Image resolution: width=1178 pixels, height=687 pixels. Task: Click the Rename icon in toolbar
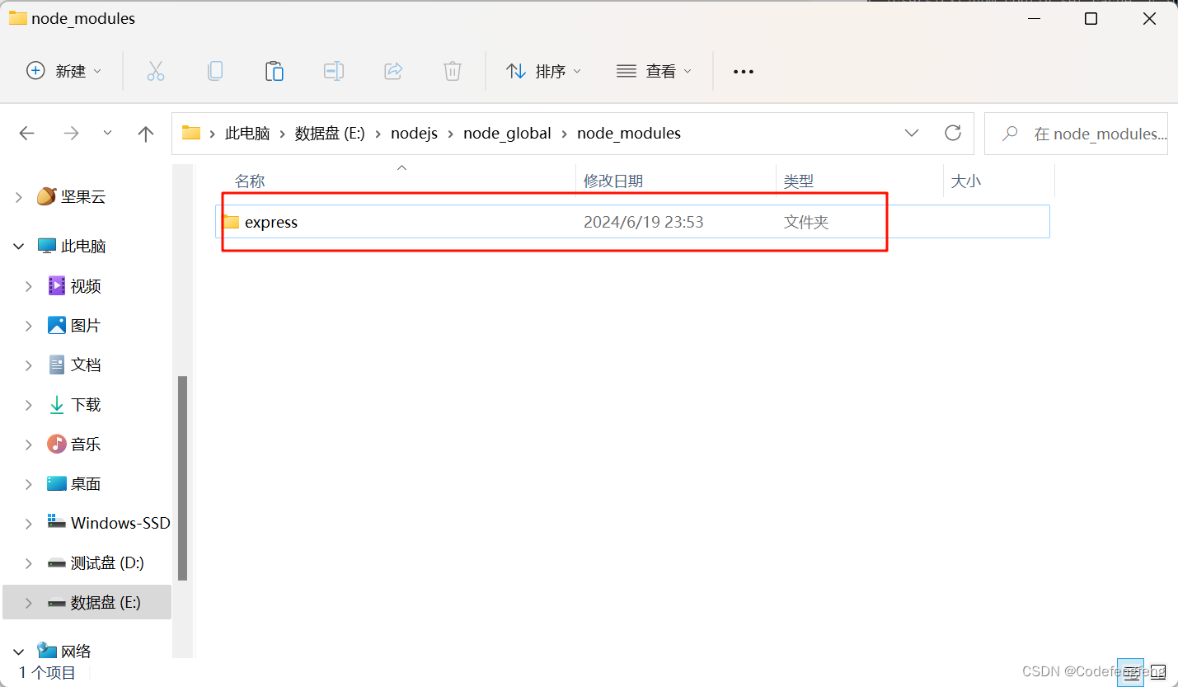pos(333,71)
